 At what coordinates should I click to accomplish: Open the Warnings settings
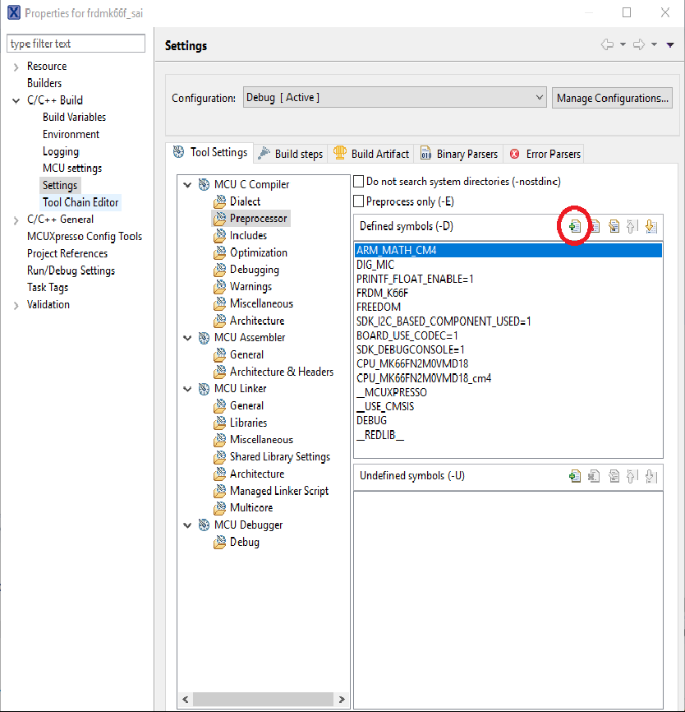pyautogui.click(x=251, y=286)
